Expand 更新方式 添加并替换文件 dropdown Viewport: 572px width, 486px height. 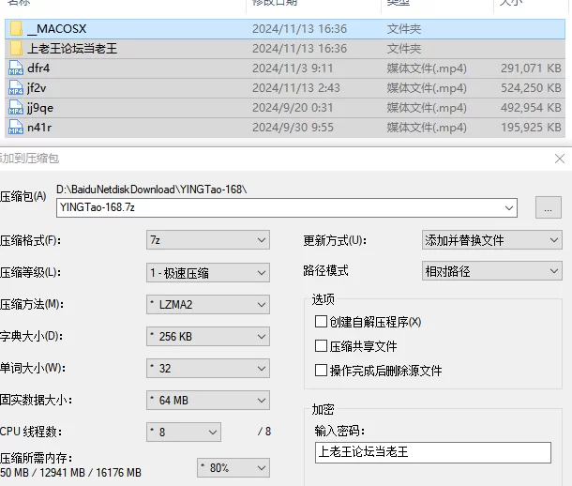[491, 240]
